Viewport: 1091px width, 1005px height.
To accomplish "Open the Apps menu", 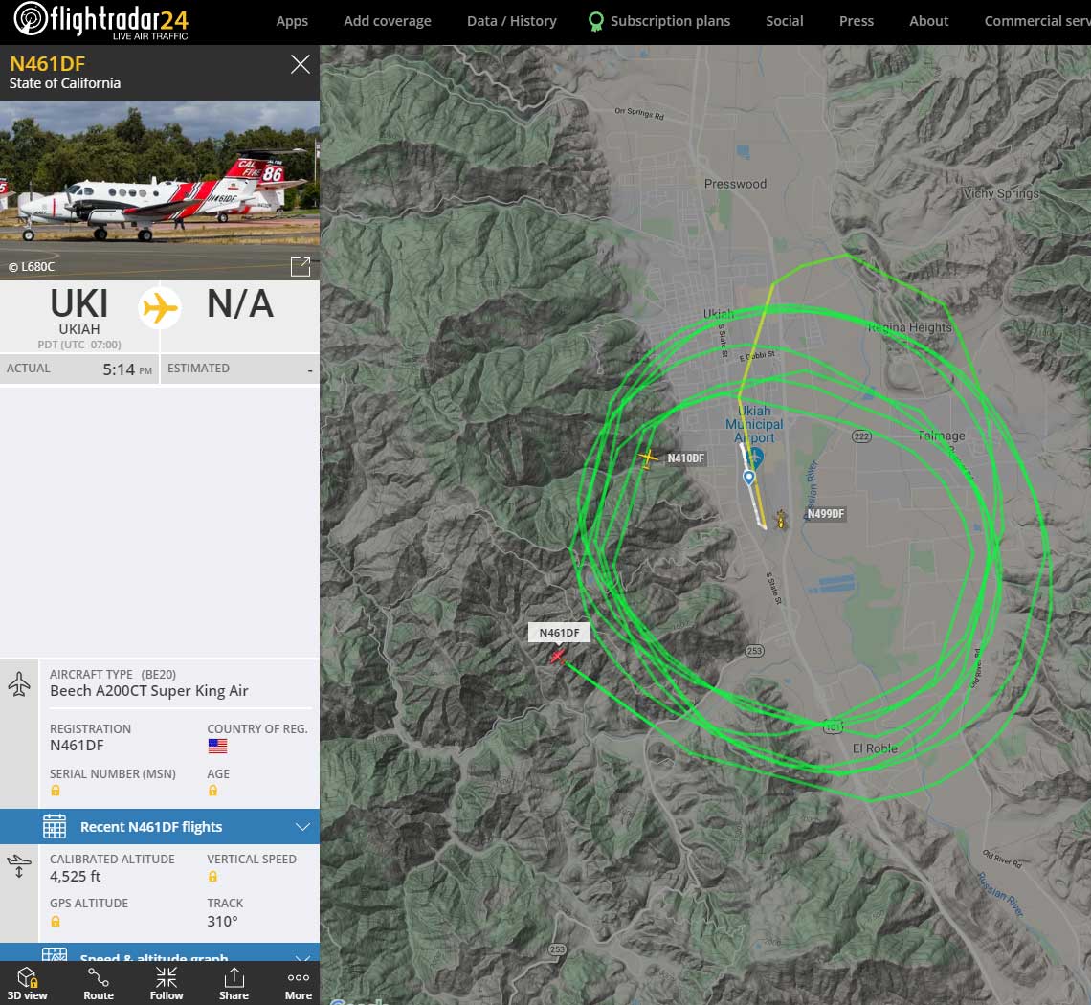I will [292, 21].
